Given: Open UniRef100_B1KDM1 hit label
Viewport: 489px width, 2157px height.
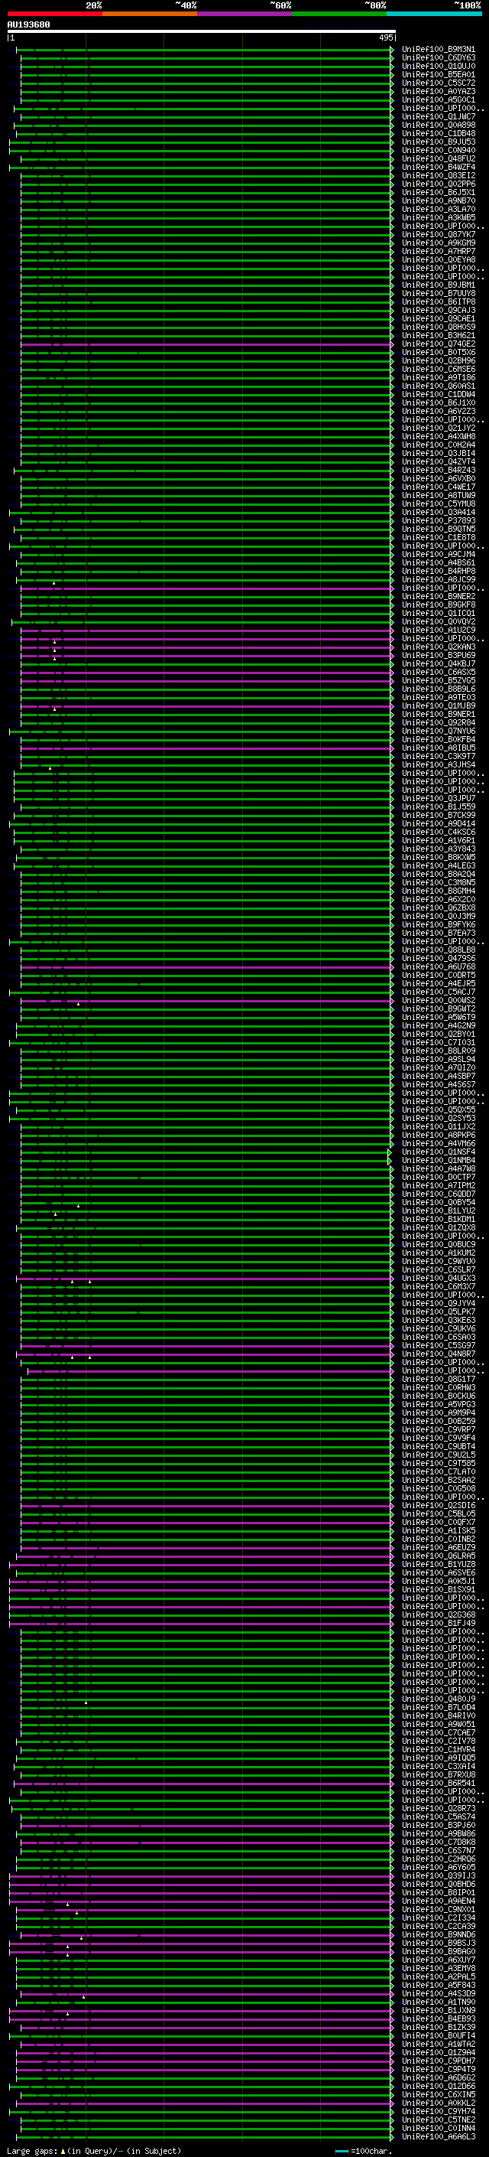Looking at the screenshot, I should pos(438,1219).
